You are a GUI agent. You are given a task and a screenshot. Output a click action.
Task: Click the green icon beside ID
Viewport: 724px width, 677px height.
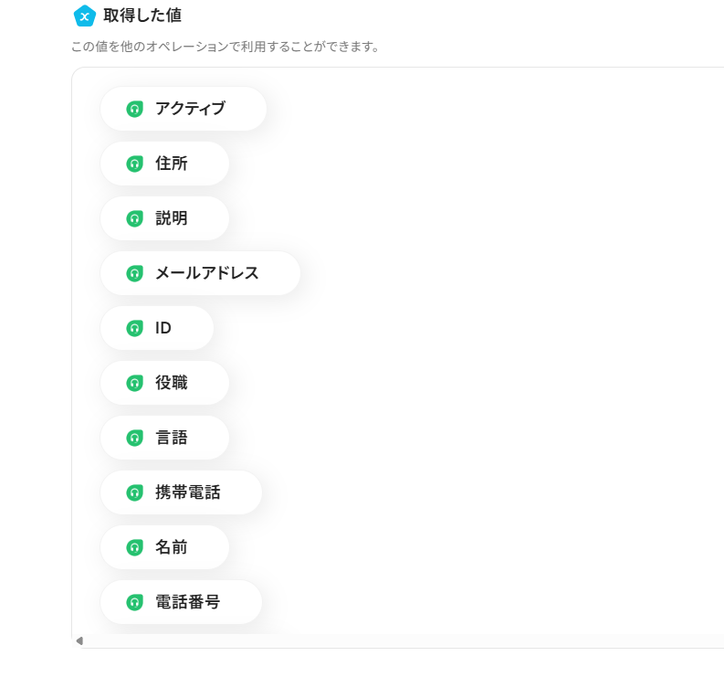coord(134,328)
